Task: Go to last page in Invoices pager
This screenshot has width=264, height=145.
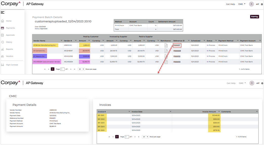Action: (x=139, y=137)
